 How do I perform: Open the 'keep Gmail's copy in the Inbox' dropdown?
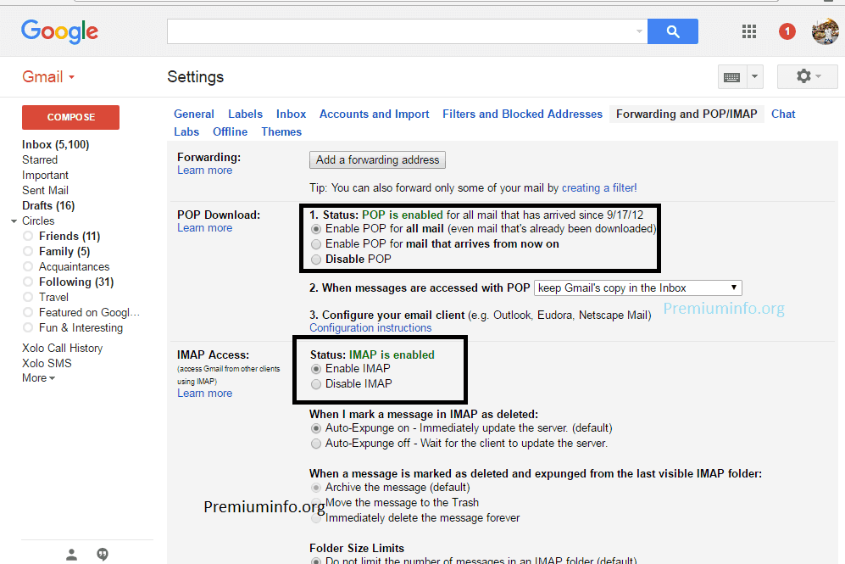637,288
